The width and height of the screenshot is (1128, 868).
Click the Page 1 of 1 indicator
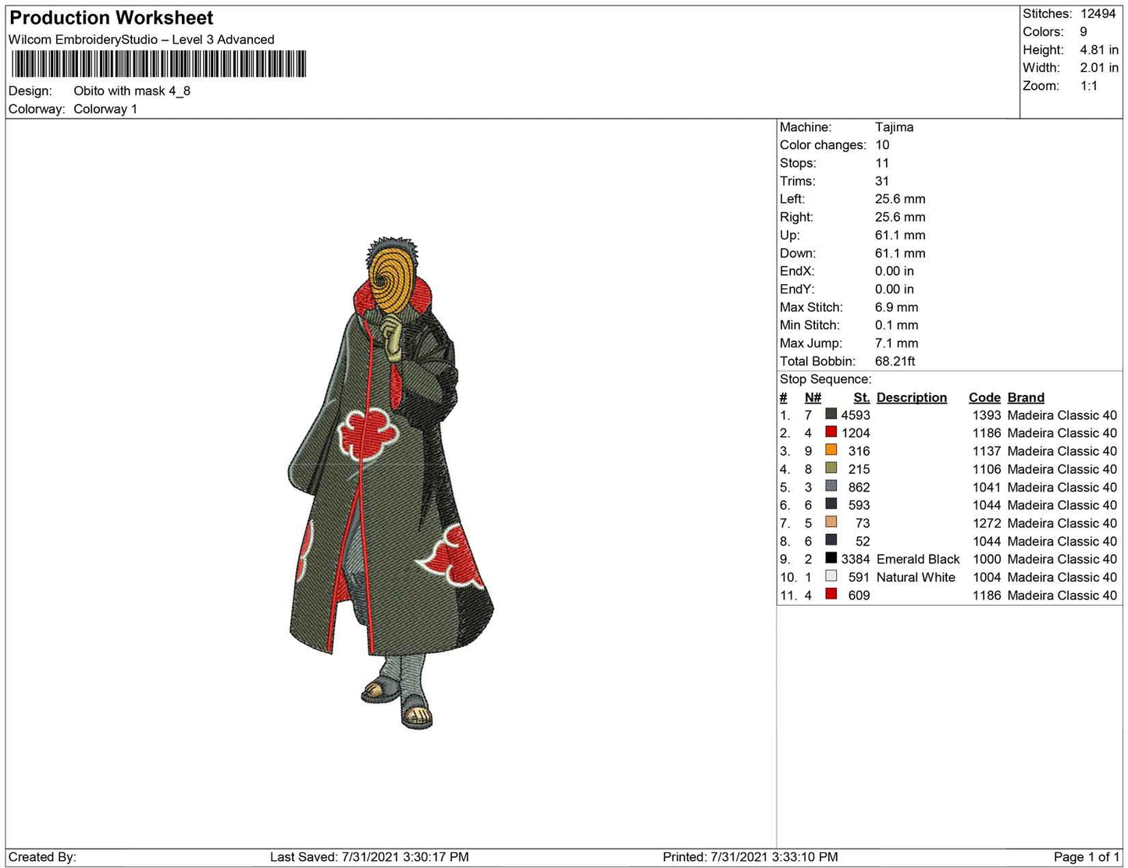point(1086,857)
